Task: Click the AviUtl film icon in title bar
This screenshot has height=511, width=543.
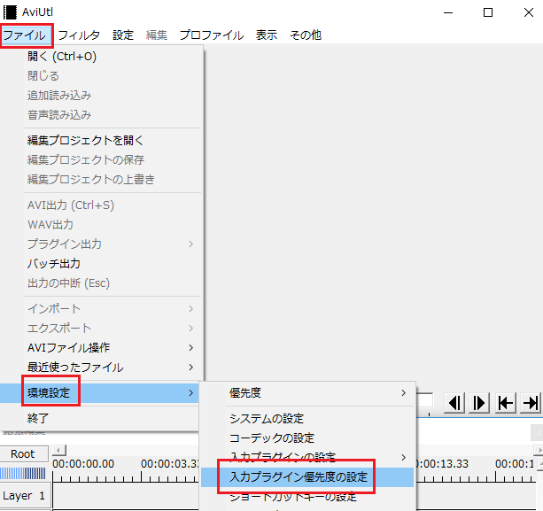Action: pyautogui.click(x=10, y=12)
